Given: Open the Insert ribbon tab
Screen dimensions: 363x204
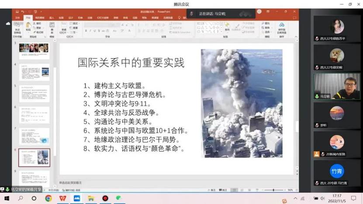Looking at the screenshot, I should 52,18.
